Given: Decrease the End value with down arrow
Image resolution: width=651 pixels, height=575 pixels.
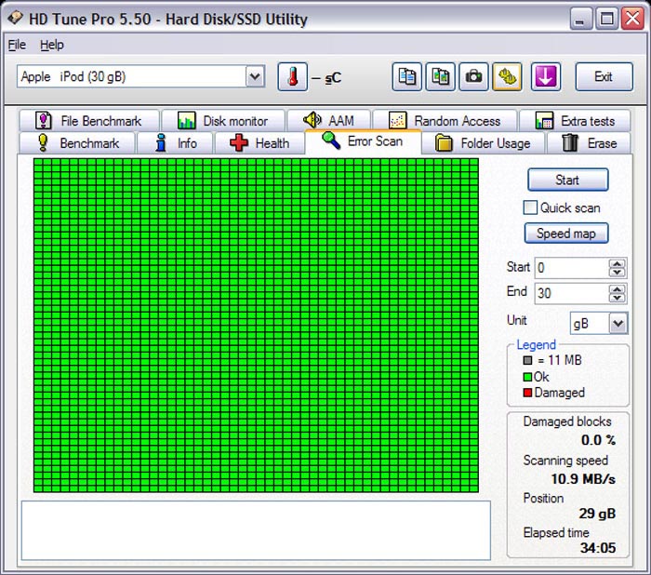Looking at the screenshot, I should 618,298.
